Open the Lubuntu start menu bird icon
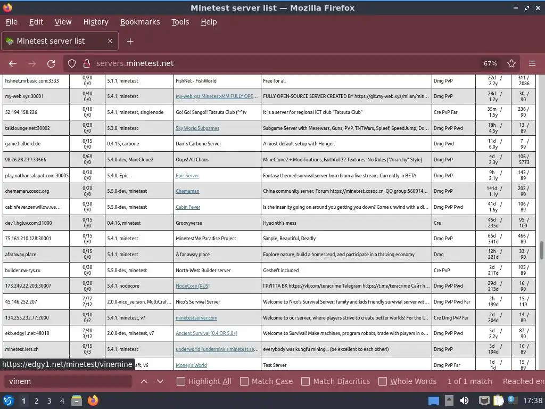 pyautogui.click(x=9, y=400)
